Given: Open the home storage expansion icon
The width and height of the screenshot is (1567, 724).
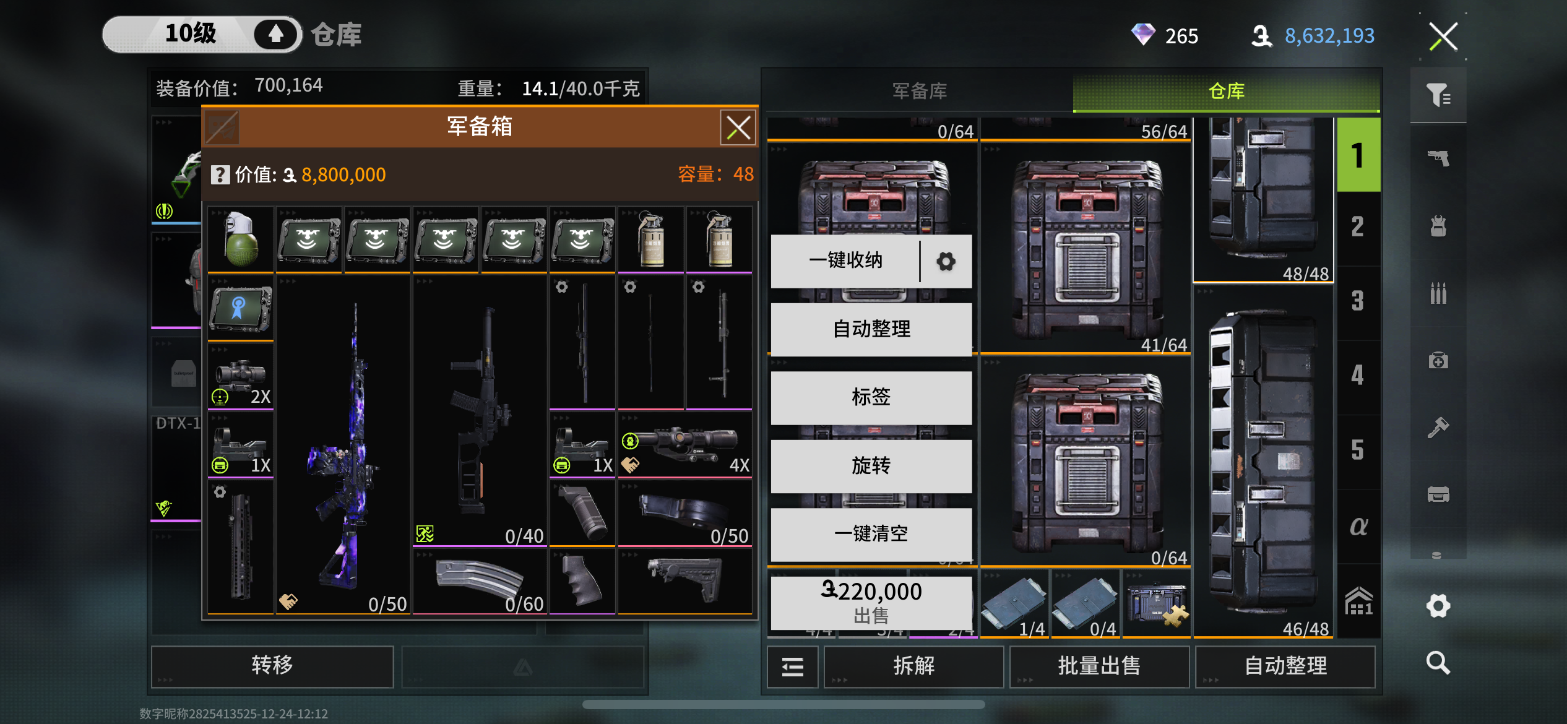Looking at the screenshot, I should pyautogui.click(x=1358, y=601).
